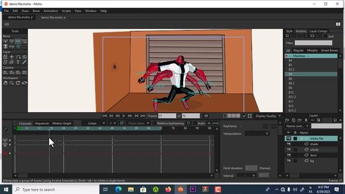Click the current Frame number field

click(167, 116)
